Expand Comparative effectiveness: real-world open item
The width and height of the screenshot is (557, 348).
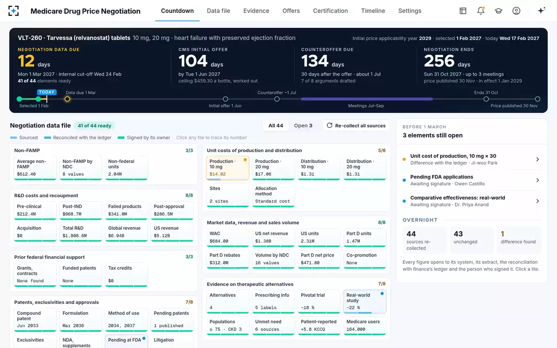pyautogui.click(x=472, y=201)
